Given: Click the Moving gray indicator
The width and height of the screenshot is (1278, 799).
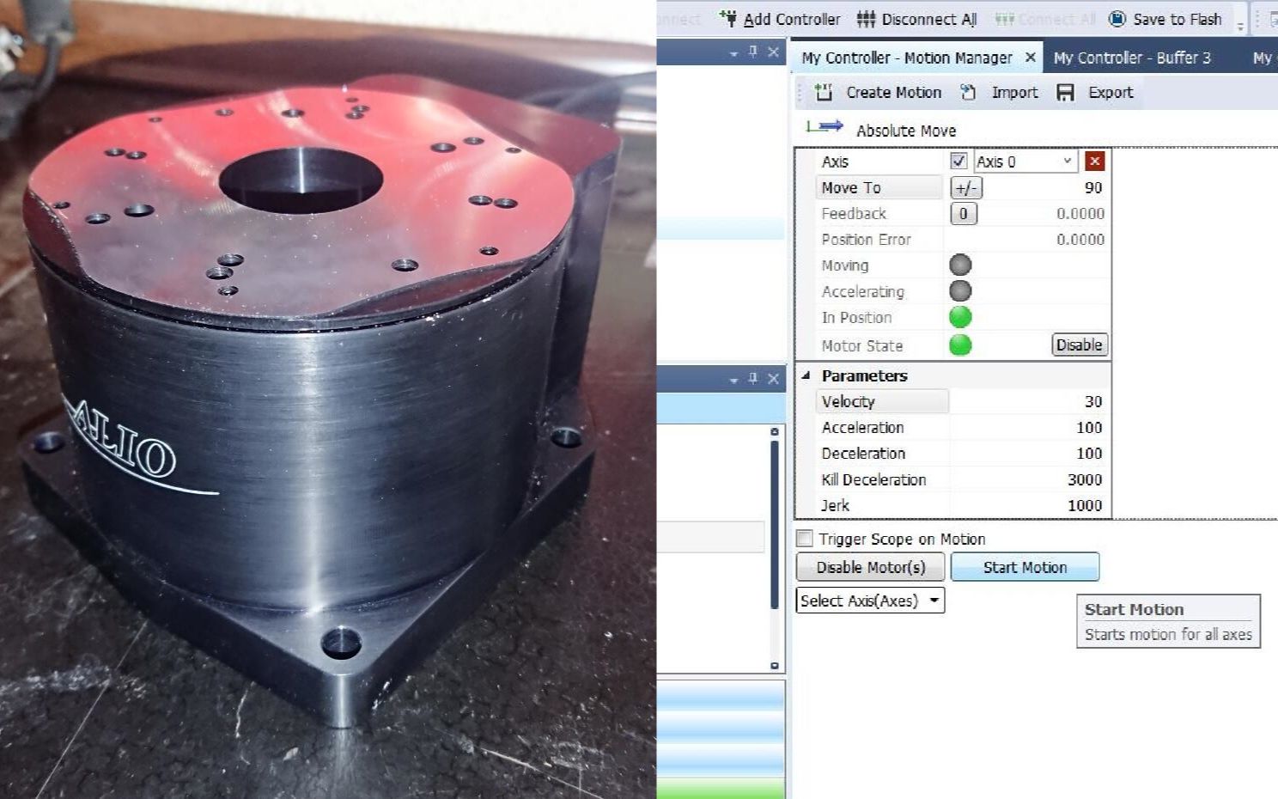Looking at the screenshot, I should click(960, 265).
